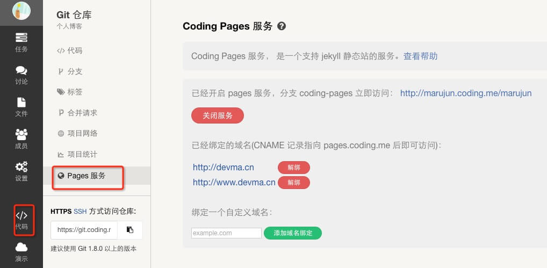Open the 任务 tasks sidebar icon
Viewport: 547px width, 268px height.
click(21, 42)
